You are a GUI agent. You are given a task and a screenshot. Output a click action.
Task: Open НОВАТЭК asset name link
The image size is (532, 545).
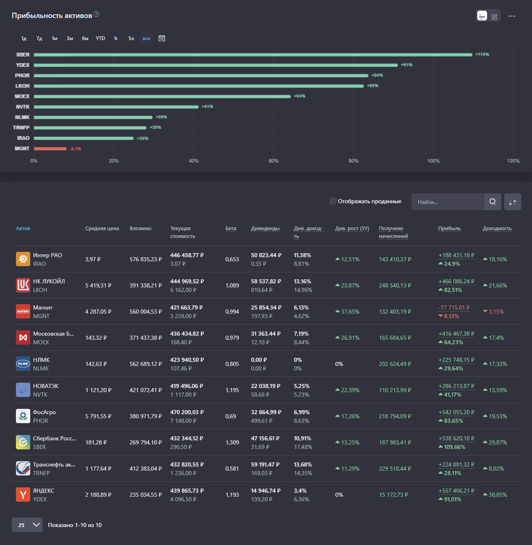tap(46, 386)
